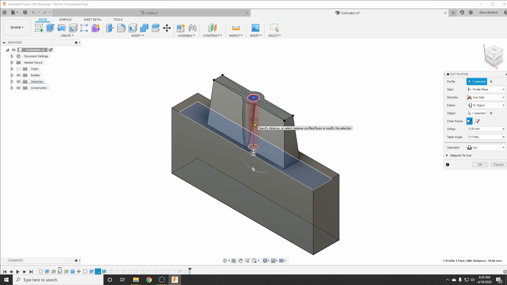Open the Operation dropdown Cut
This screenshot has height=285, width=507.
pos(486,148)
